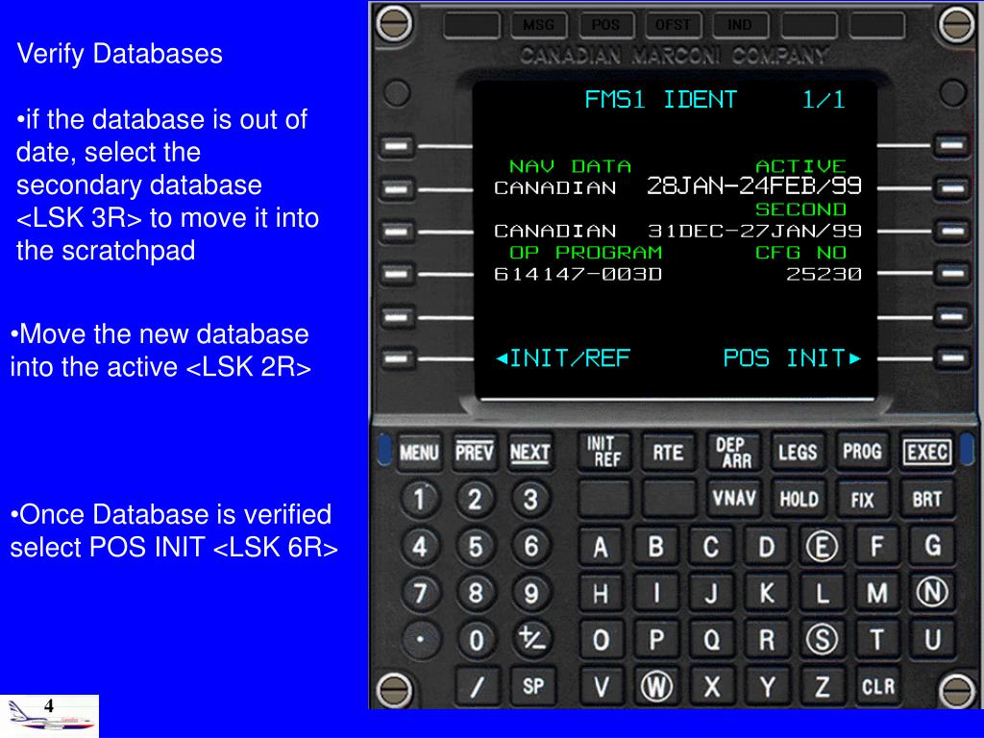Click the HOLD function key
The image size is (984, 738).
tap(799, 499)
